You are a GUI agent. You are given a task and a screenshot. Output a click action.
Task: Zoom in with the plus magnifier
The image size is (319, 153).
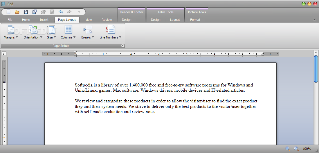click(x=287, y=149)
